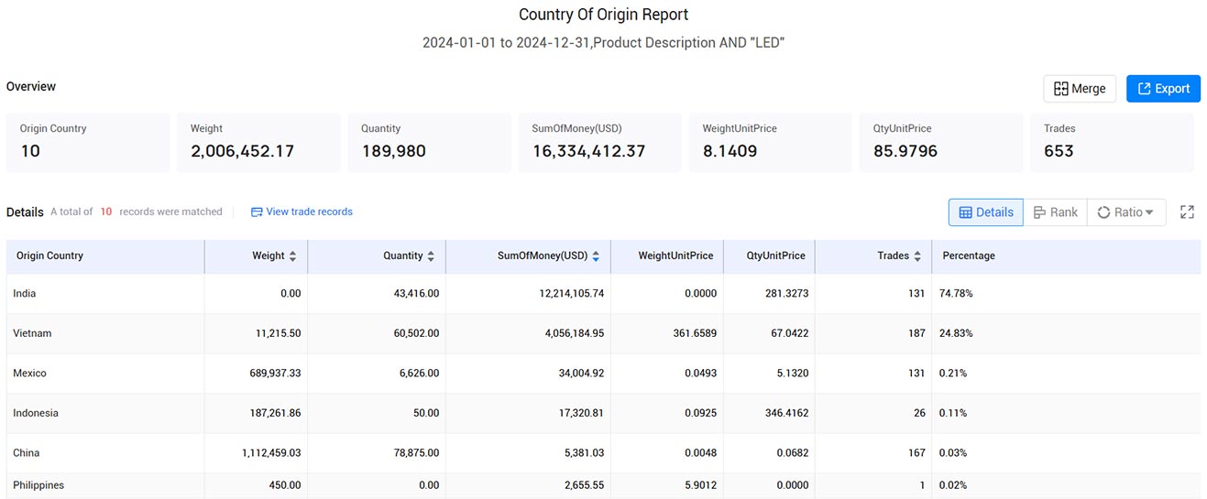1207x499 pixels.
Task: Click the Merge button
Action: (1080, 89)
